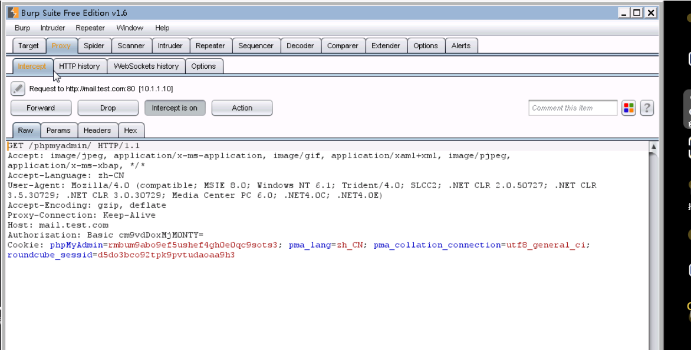
Task: Open the Repeater menu in menu bar
Action: (90, 28)
